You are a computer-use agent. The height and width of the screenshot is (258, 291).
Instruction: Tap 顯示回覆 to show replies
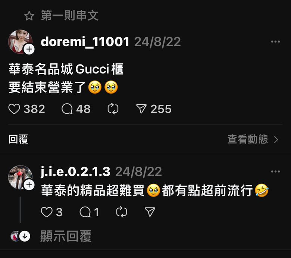[x=66, y=236]
